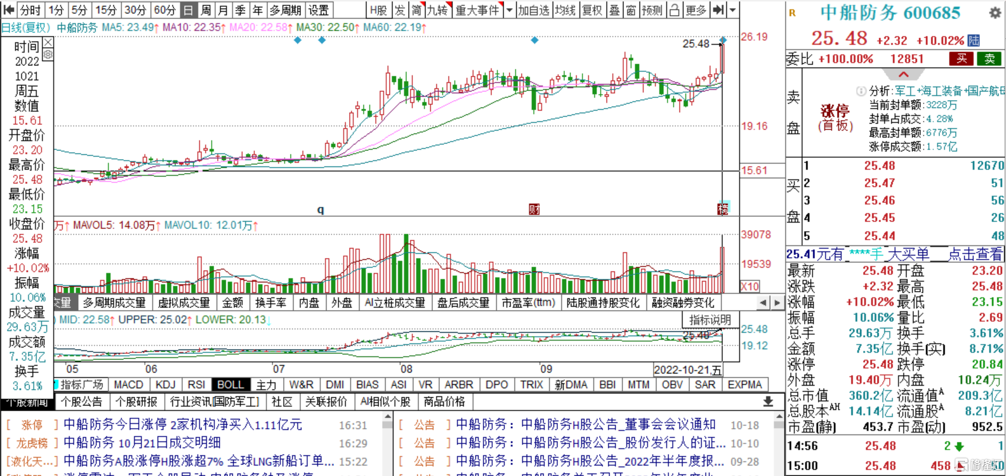1006x476 pixels.
Task: Expand dropdown arrow next to 重大事件
Action: click(x=509, y=10)
